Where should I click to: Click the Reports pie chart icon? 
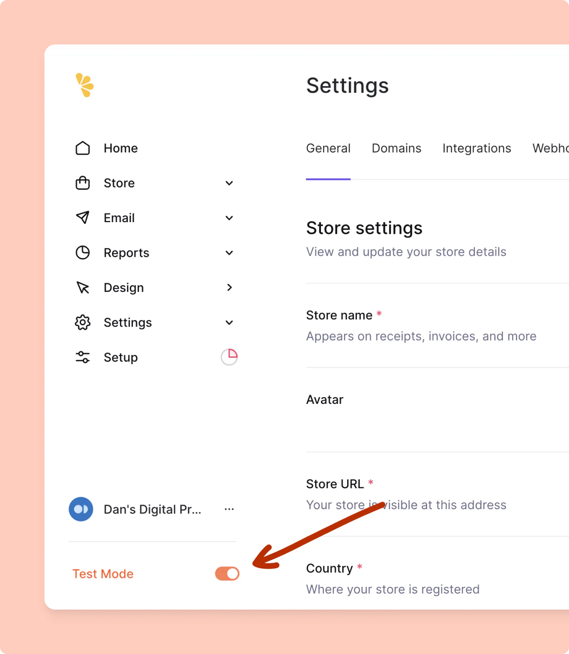[x=83, y=253]
